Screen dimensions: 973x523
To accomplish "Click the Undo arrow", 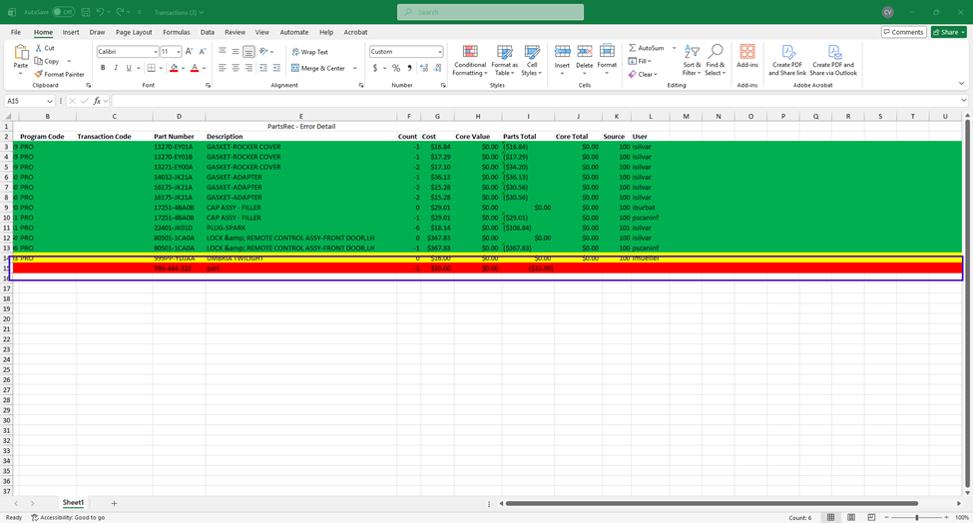I will coord(100,12).
